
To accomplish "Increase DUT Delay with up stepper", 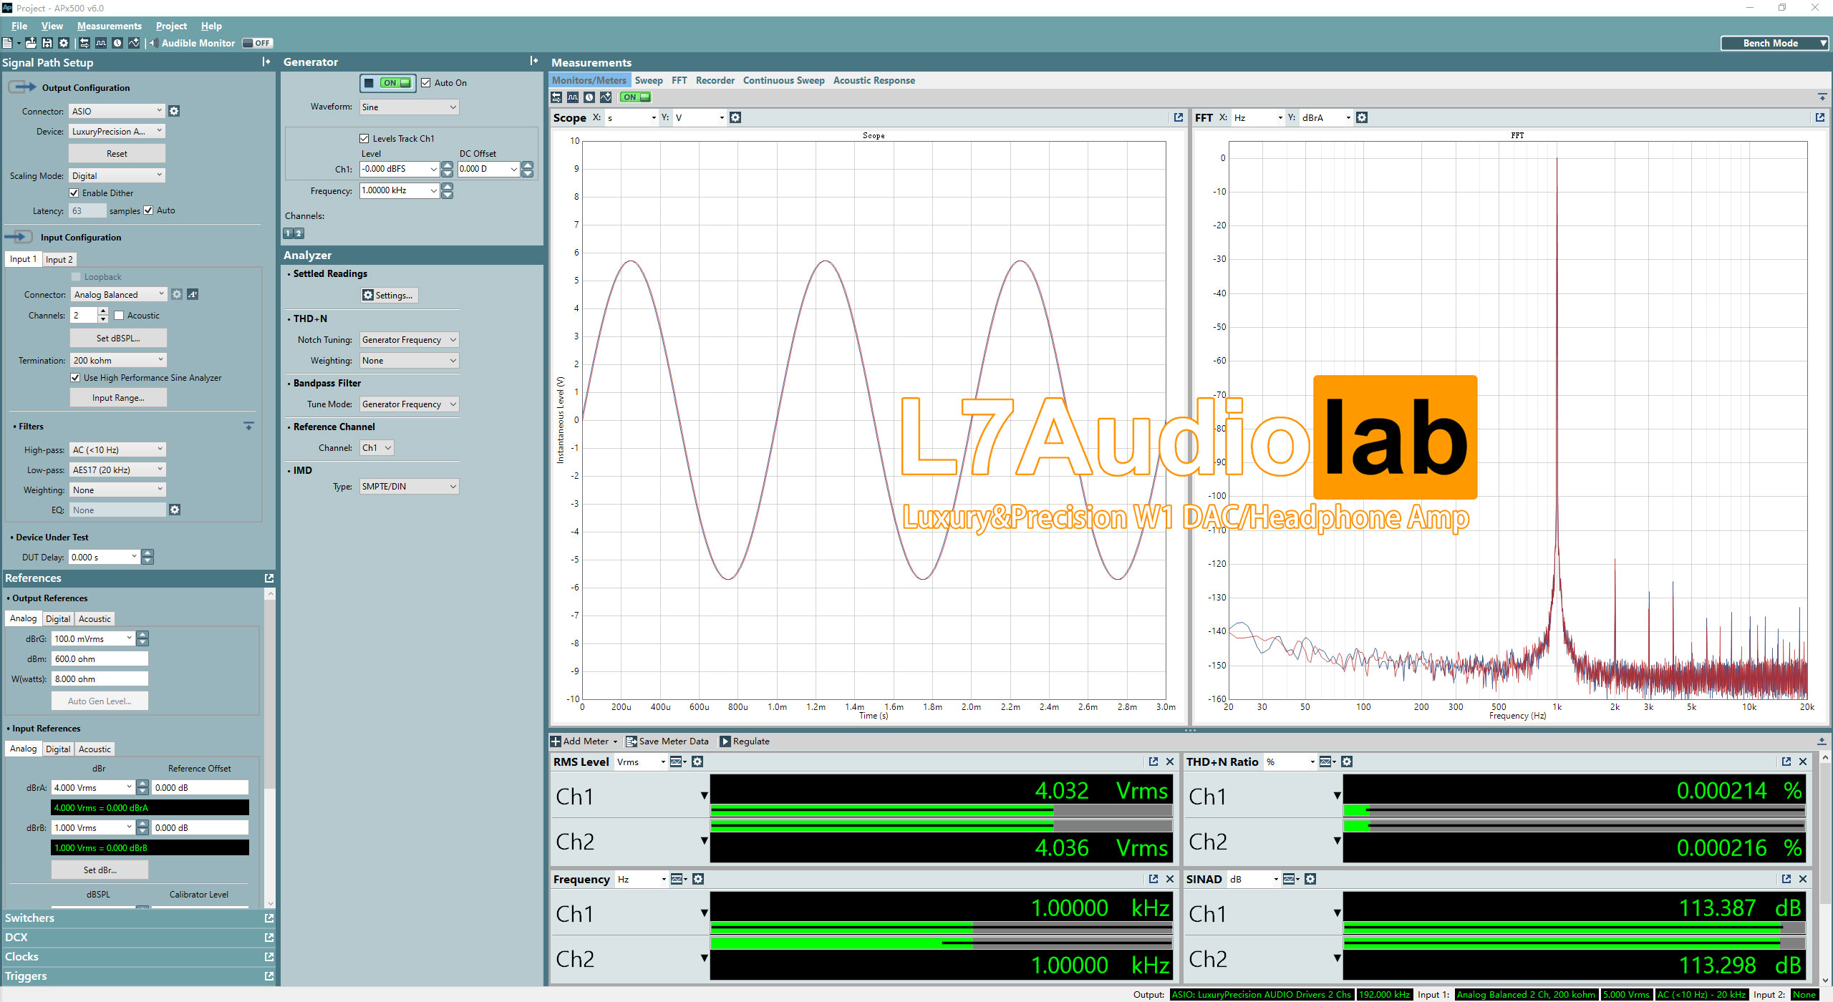I will (147, 553).
